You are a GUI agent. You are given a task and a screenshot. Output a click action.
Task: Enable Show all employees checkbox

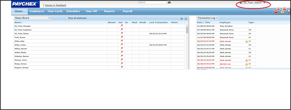pos(67,18)
